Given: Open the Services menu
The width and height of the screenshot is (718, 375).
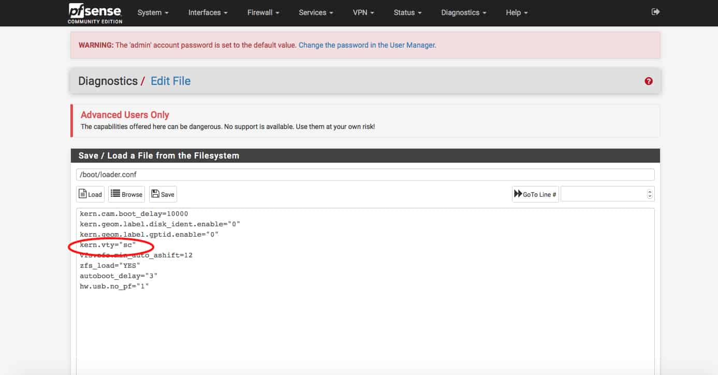Looking at the screenshot, I should (316, 12).
